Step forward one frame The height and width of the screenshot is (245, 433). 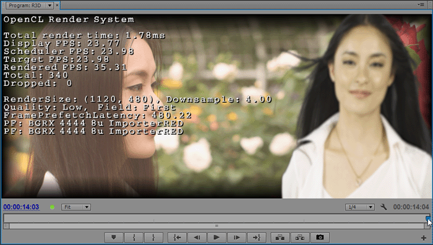(236, 237)
